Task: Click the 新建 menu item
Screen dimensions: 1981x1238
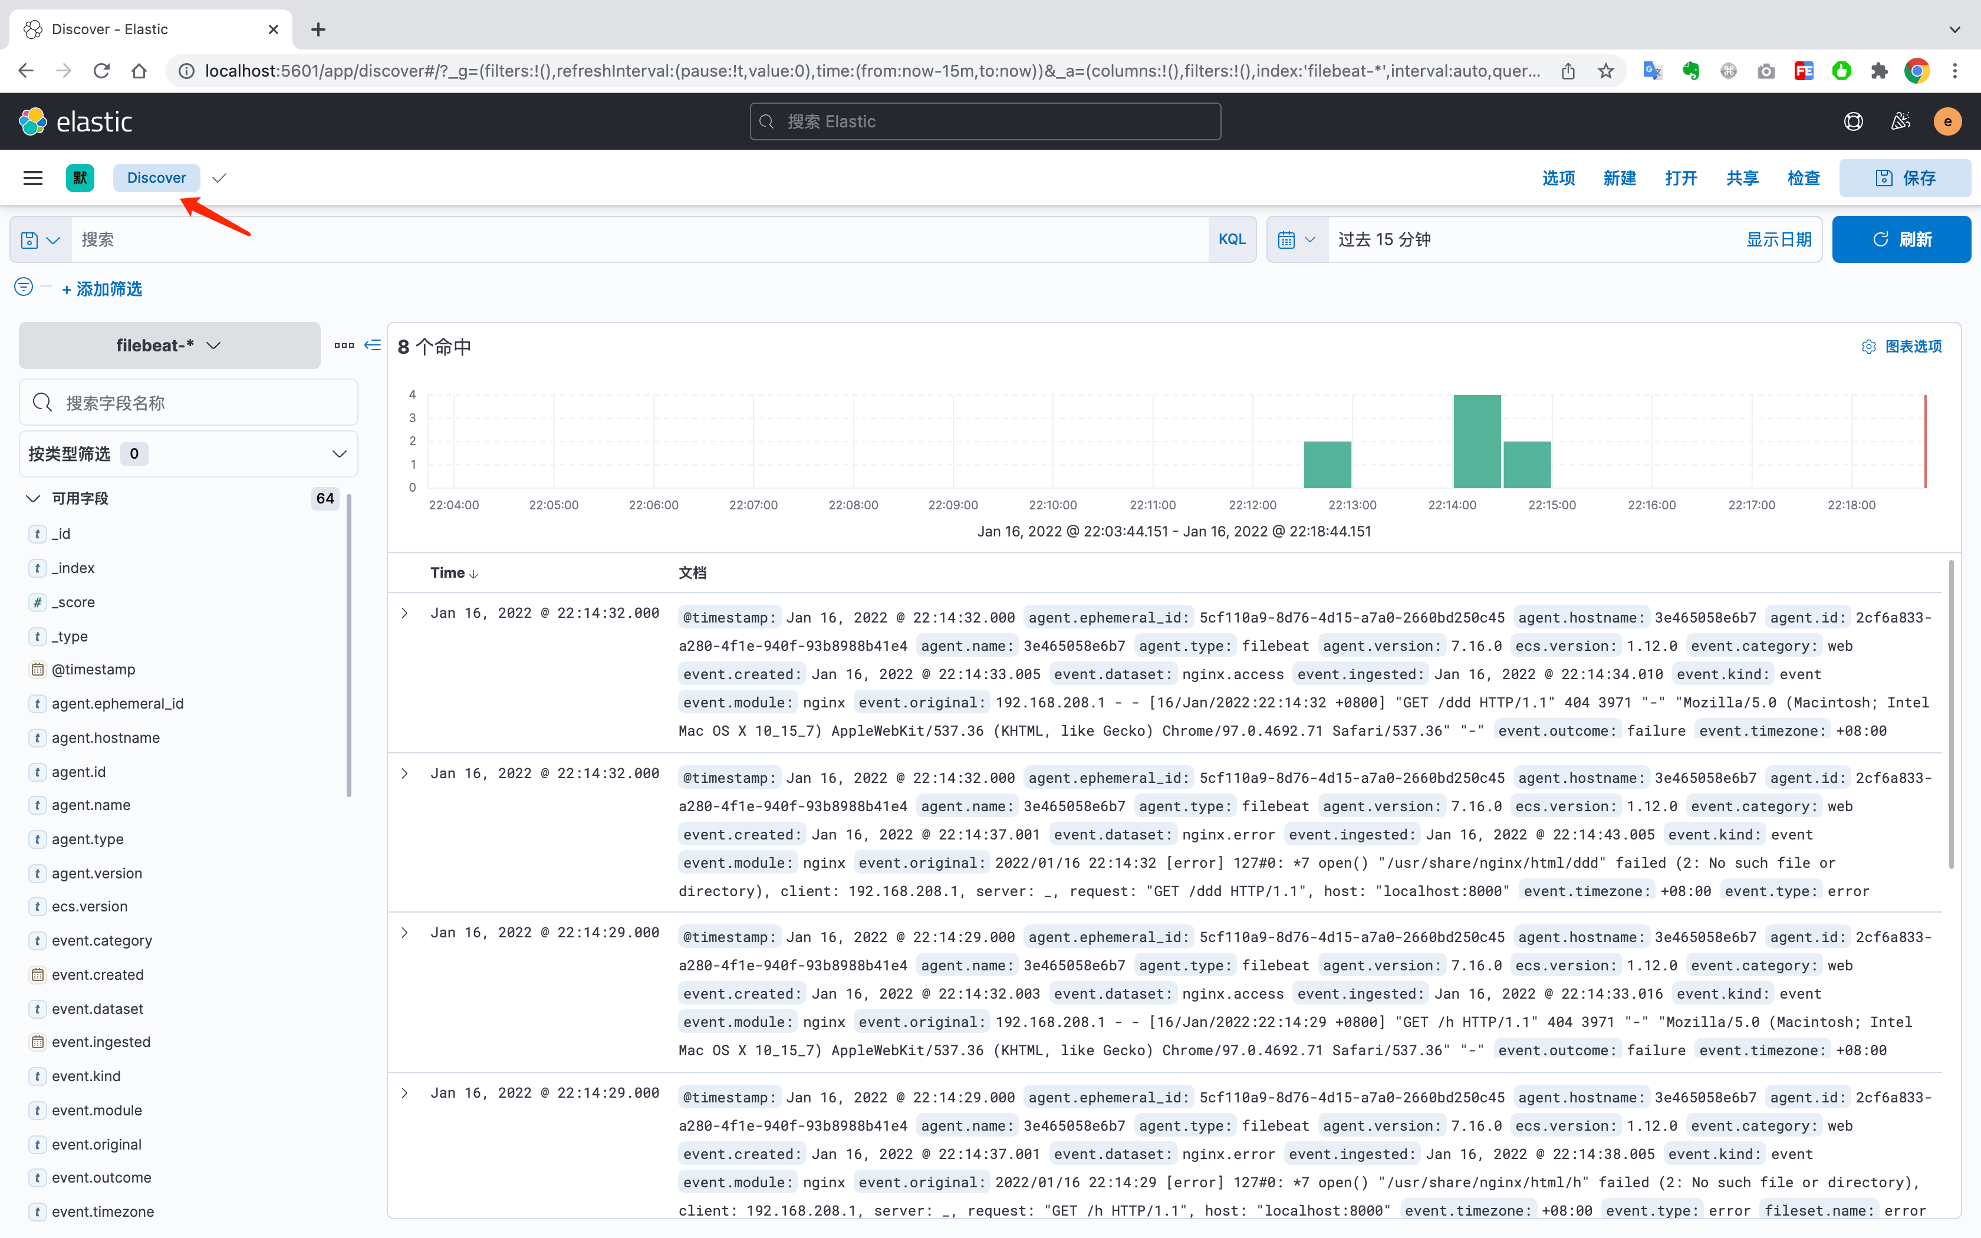Action: coord(1619,177)
